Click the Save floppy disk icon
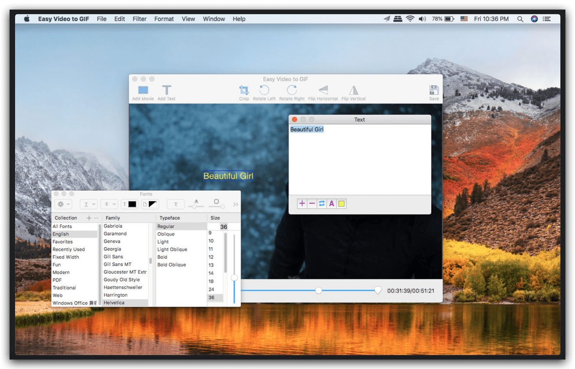The image size is (575, 369). (x=434, y=90)
